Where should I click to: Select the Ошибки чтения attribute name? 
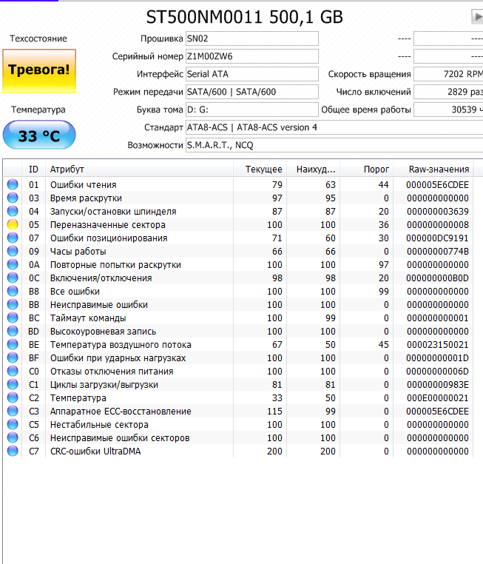pos(84,185)
